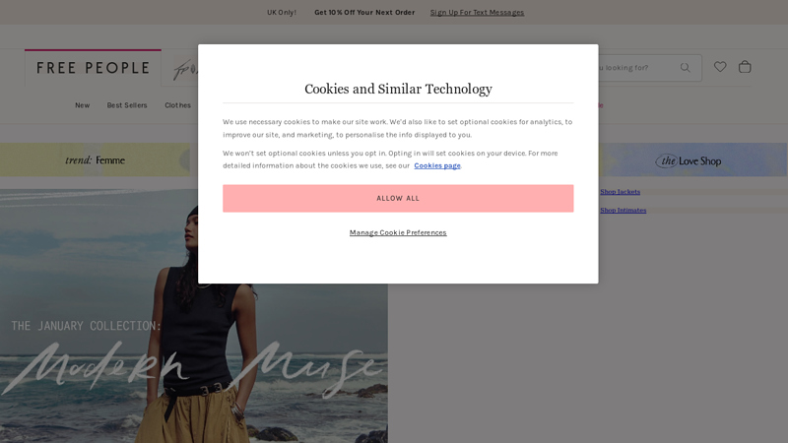This screenshot has width=788, height=443.
Task: Click the Free People logo
Action: (93, 68)
